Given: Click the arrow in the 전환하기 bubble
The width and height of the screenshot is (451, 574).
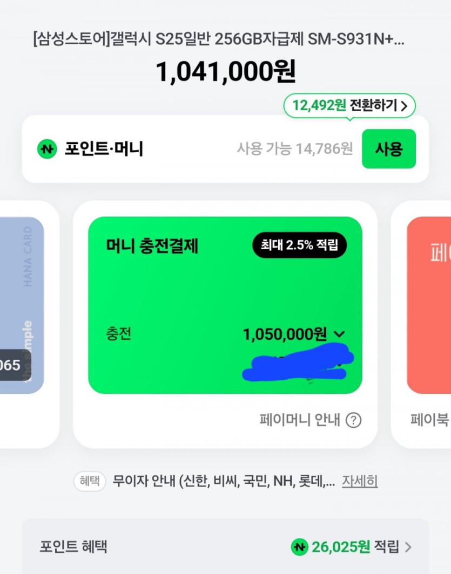Looking at the screenshot, I should click(x=404, y=106).
